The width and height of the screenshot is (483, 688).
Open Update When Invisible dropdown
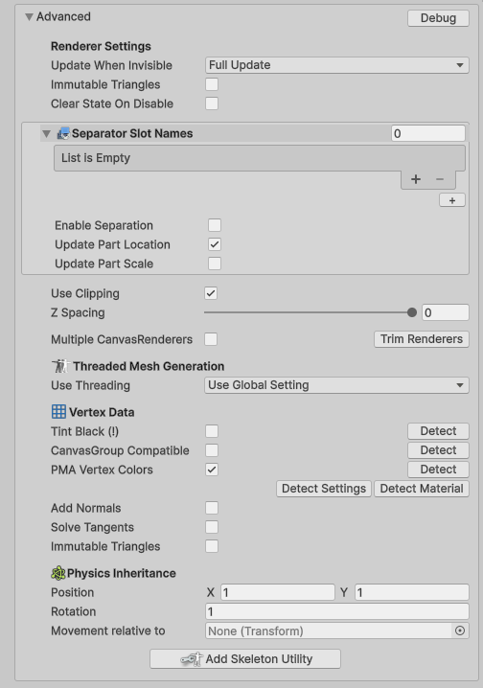(337, 65)
